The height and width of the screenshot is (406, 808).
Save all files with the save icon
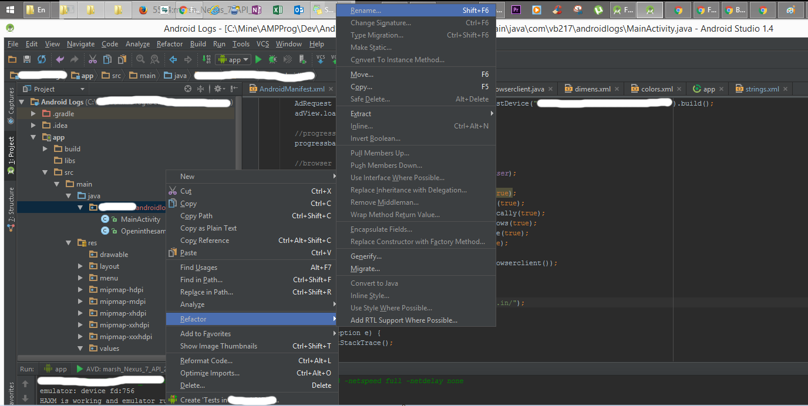point(27,59)
